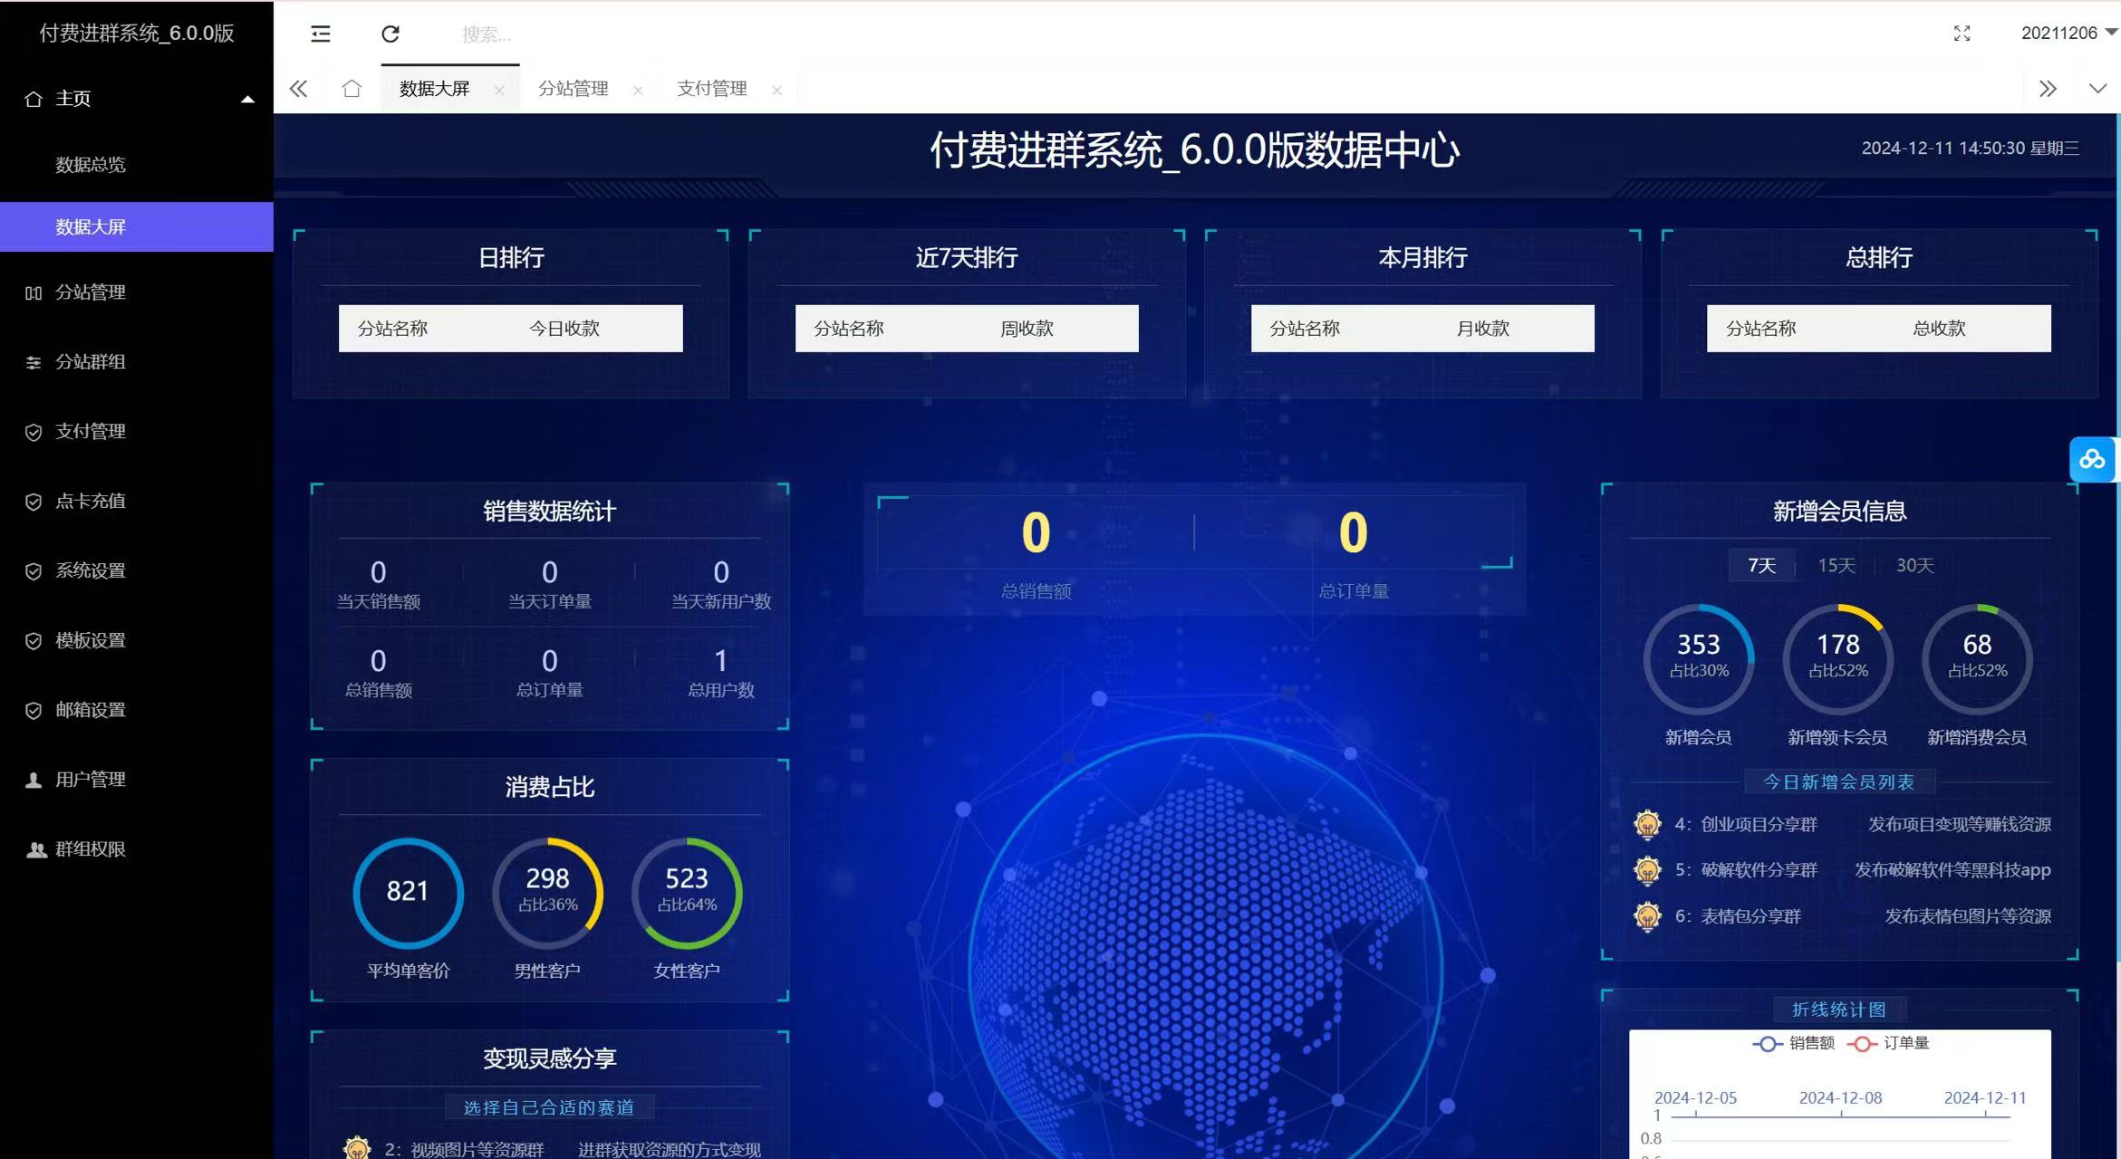This screenshot has height=1159, width=2121.
Task: Click the 178 新增领卡会员 ring gauge
Action: (x=1837, y=658)
